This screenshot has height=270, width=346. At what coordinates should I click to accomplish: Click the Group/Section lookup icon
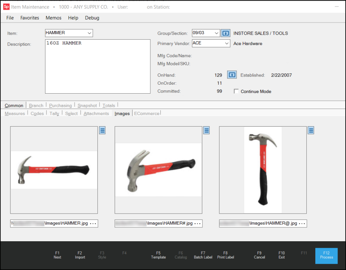click(226, 33)
